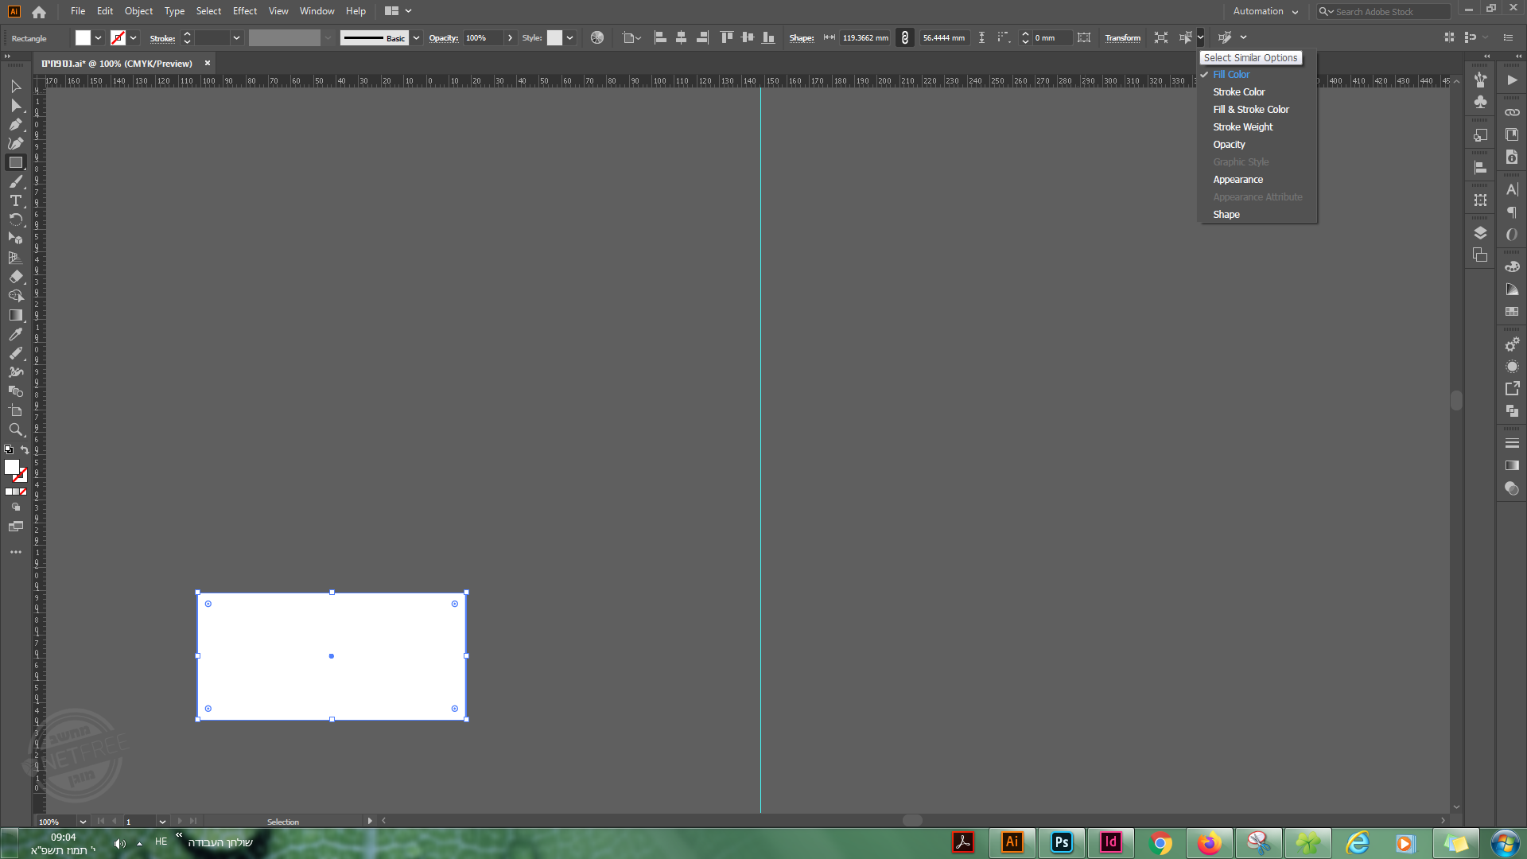This screenshot has width=1527, height=859.
Task: Open the Opacity dropdown arrow
Action: [510, 37]
